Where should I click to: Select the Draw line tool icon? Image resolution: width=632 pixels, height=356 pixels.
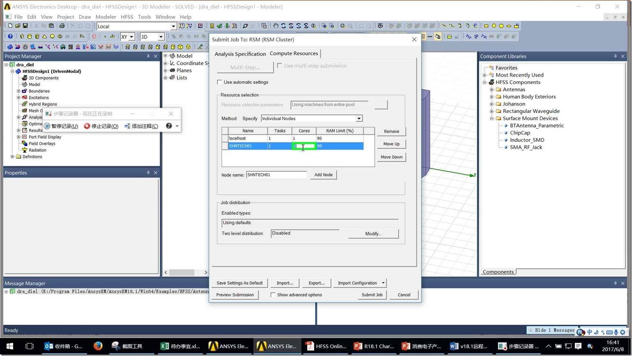[444, 26]
